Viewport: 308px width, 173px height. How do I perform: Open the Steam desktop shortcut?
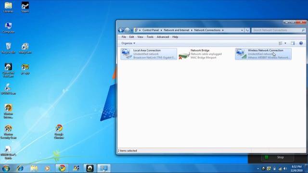tap(25, 7)
